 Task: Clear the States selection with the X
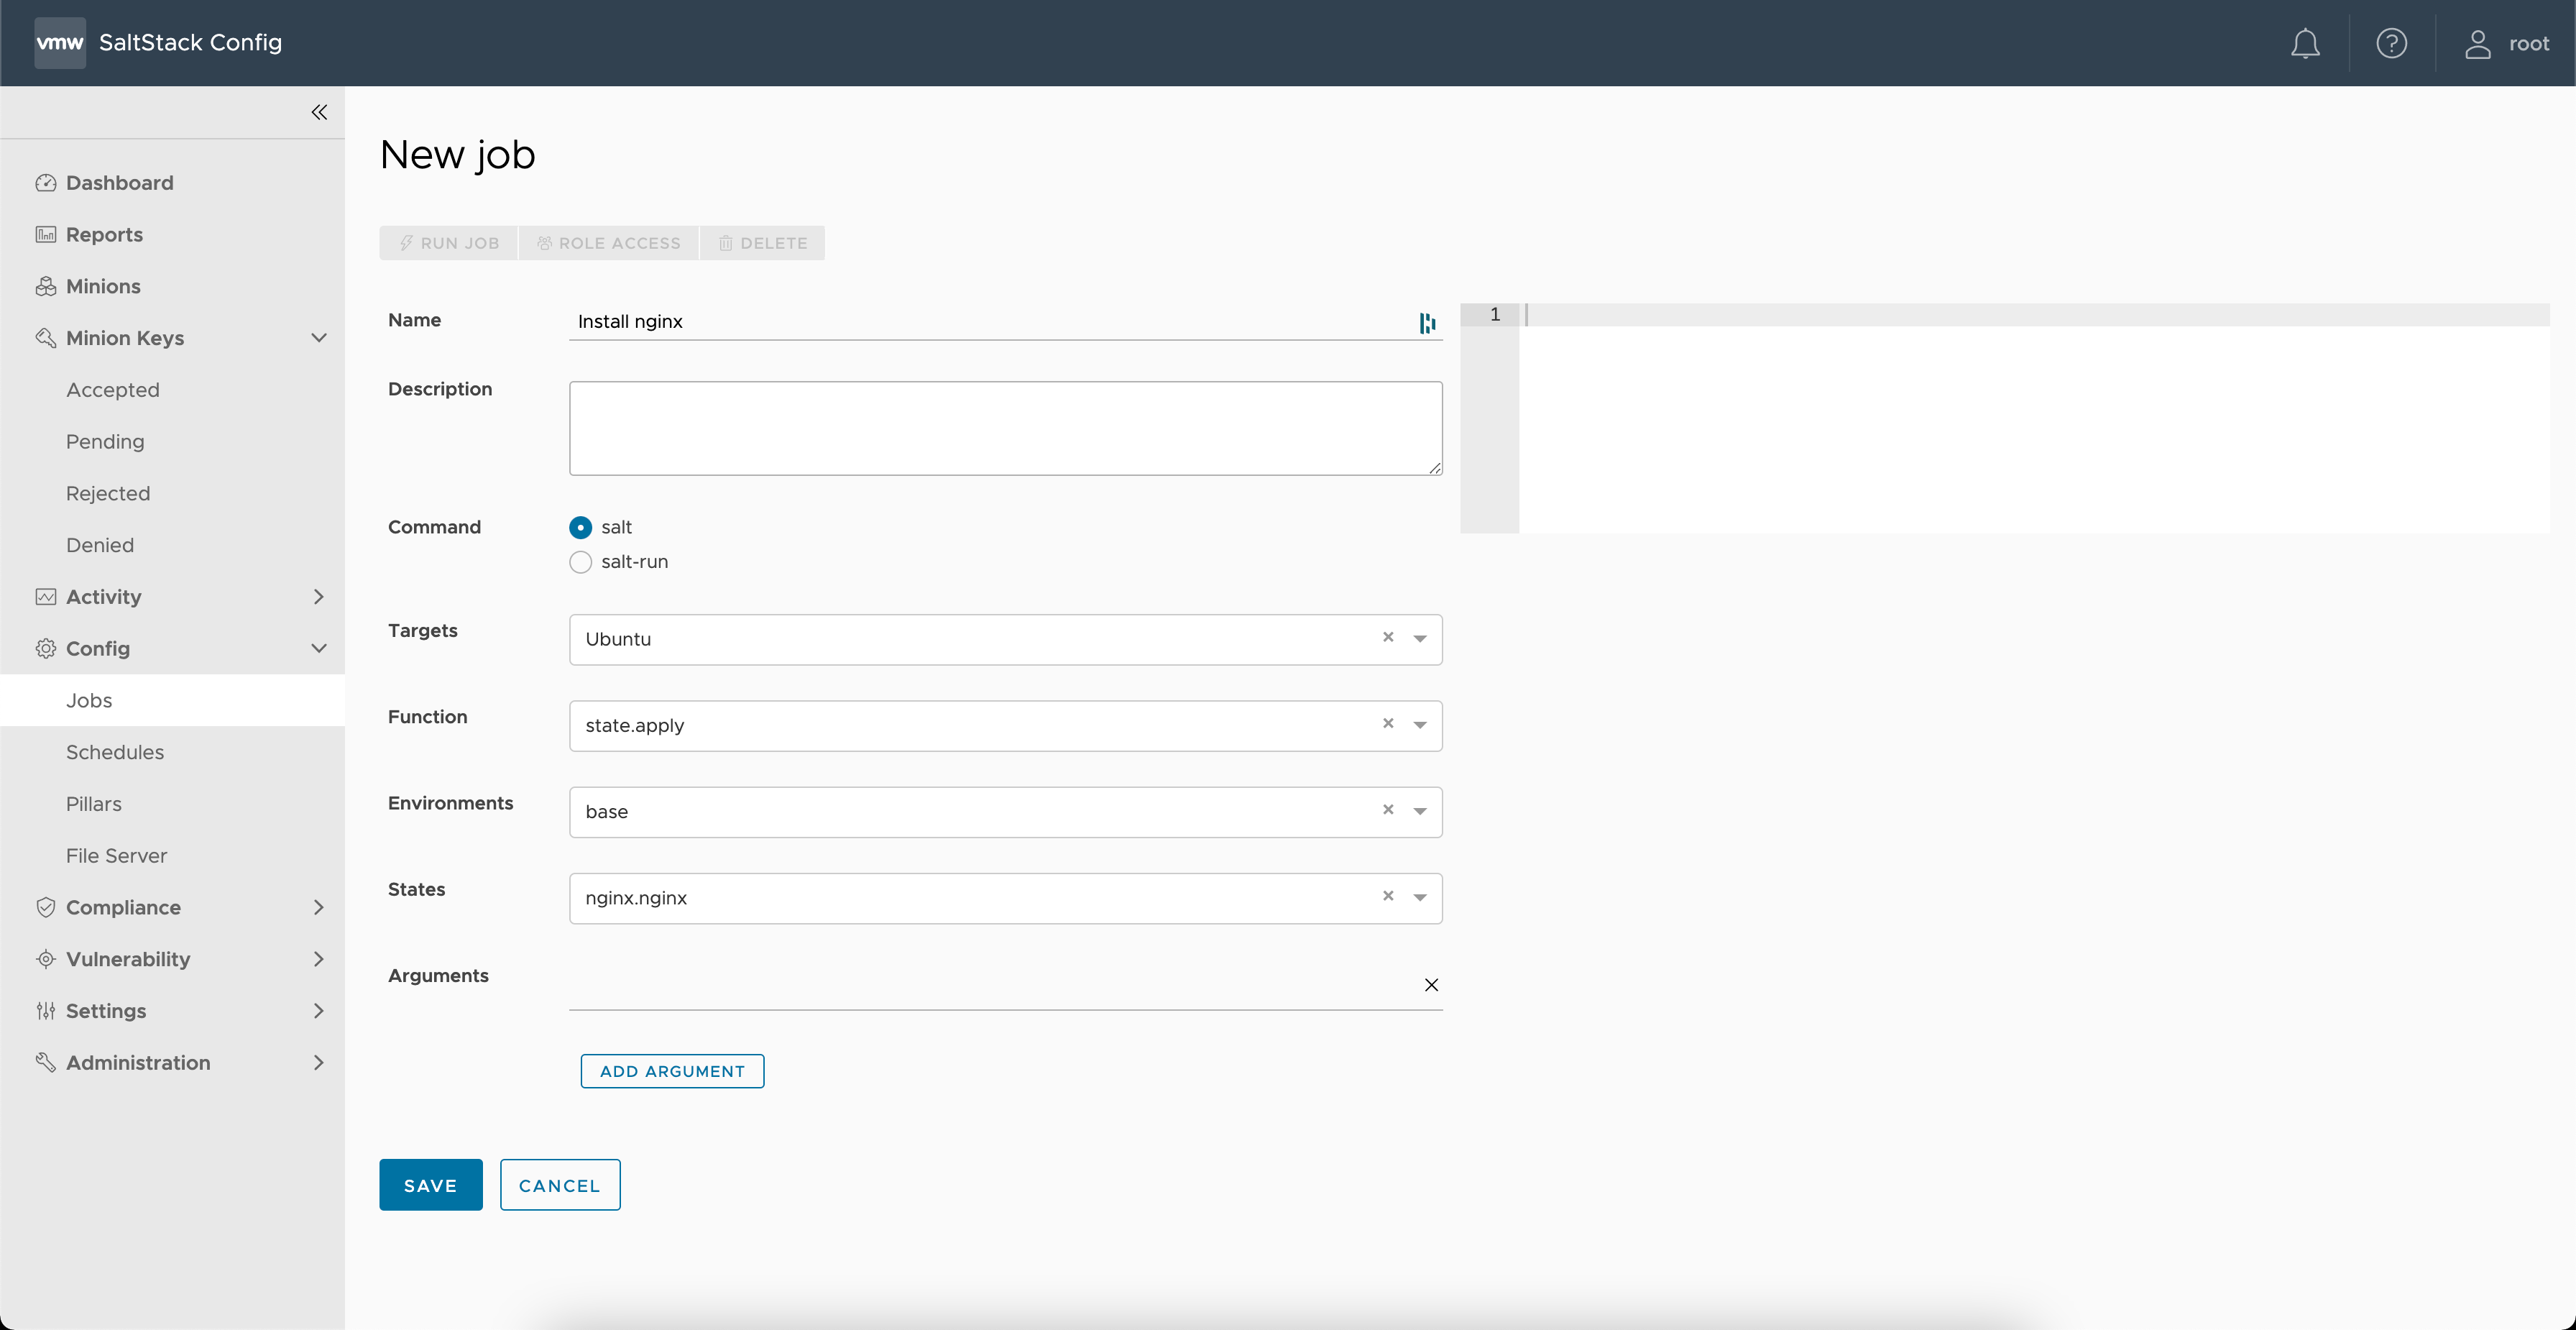tap(1388, 896)
